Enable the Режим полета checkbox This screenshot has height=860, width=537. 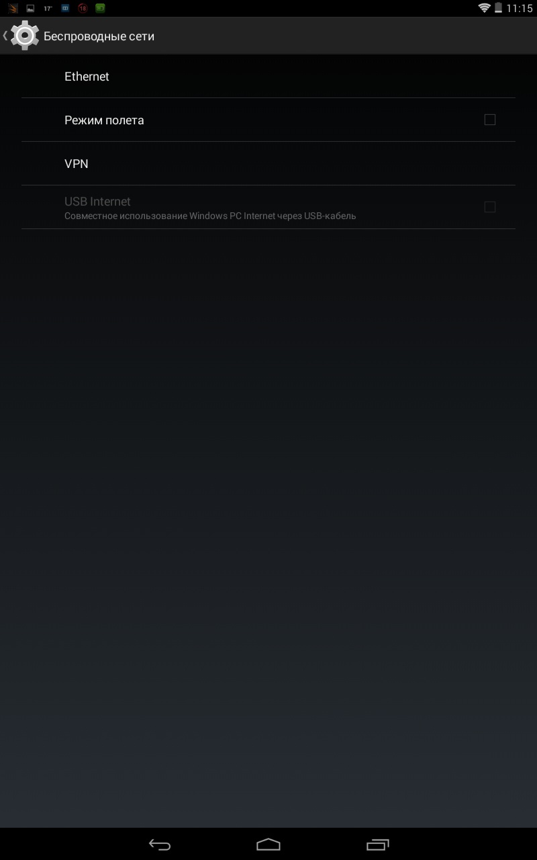pyautogui.click(x=490, y=120)
